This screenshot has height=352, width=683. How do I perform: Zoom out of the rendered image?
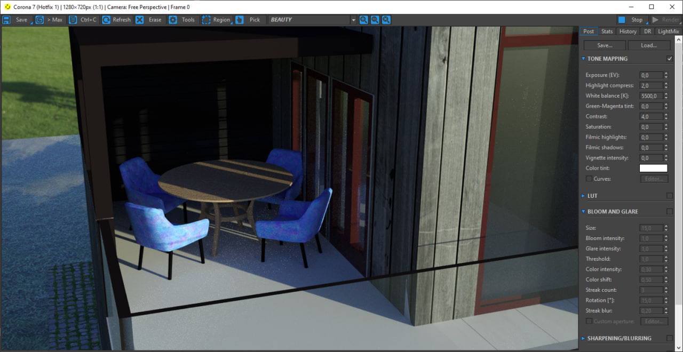click(375, 20)
